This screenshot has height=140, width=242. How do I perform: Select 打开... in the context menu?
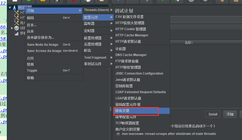54,25
